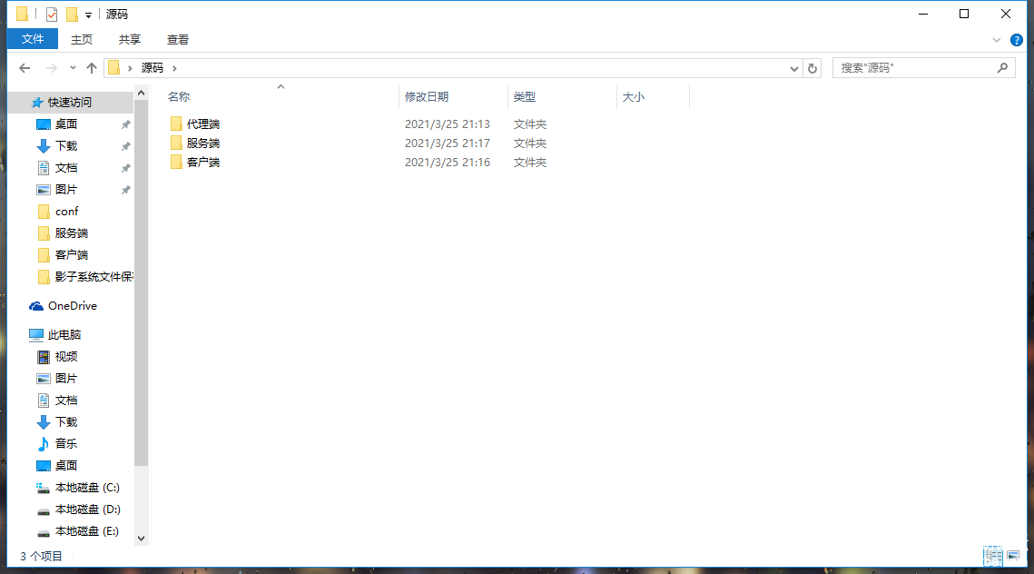Click properties icon in title bar quick access
1034x574 pixels.
pyautogui.click(x=52, y=14)
